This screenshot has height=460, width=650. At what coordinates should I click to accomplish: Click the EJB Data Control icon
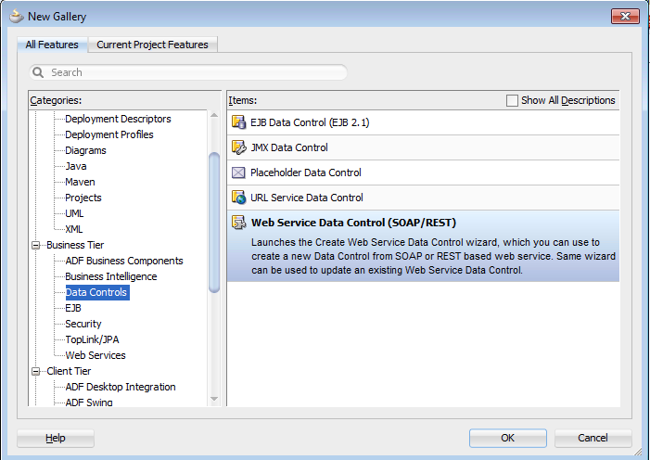click(238, 122)
